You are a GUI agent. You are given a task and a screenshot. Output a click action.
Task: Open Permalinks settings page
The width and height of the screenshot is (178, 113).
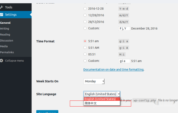[x=7, y=52]
